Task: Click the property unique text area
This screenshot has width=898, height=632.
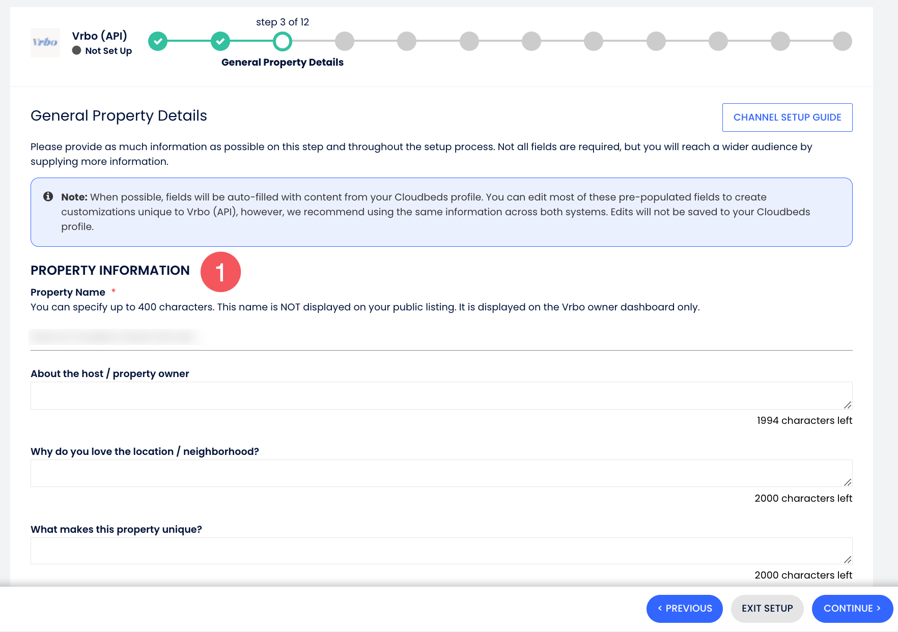Action: pyautogui.click(x=441, y=551)
